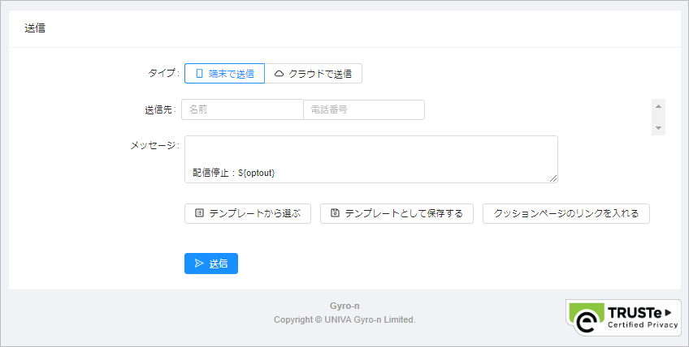Focus the 電話番号 phone number field
The height and width of the screenshot is (347, 689).
point(364,109)
